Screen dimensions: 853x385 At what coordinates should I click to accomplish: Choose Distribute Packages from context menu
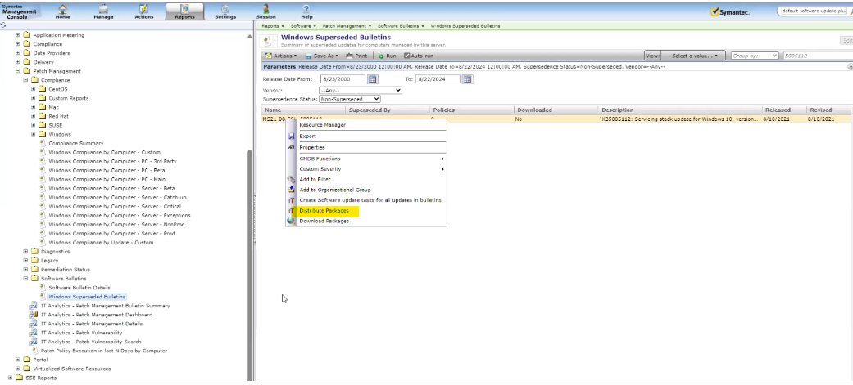point(323,211)
